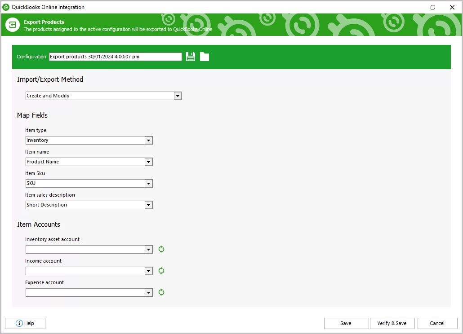Expand the Item name dropdown
Viewport: 463px width, 334px height.
148,162
